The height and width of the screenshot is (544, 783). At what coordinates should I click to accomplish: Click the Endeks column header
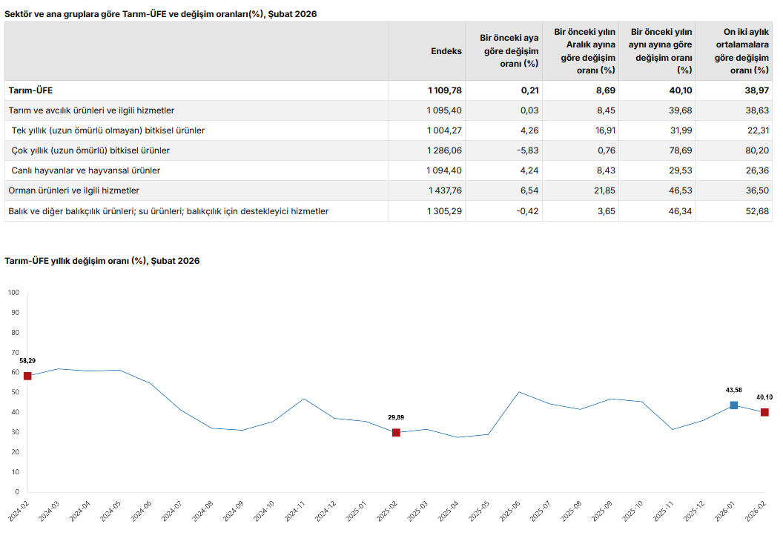tap(446, 51)
